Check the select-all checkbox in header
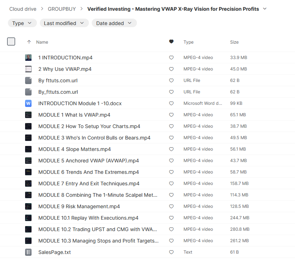The width and height of the screenshot is (295, 269). [x=11, y=41]
